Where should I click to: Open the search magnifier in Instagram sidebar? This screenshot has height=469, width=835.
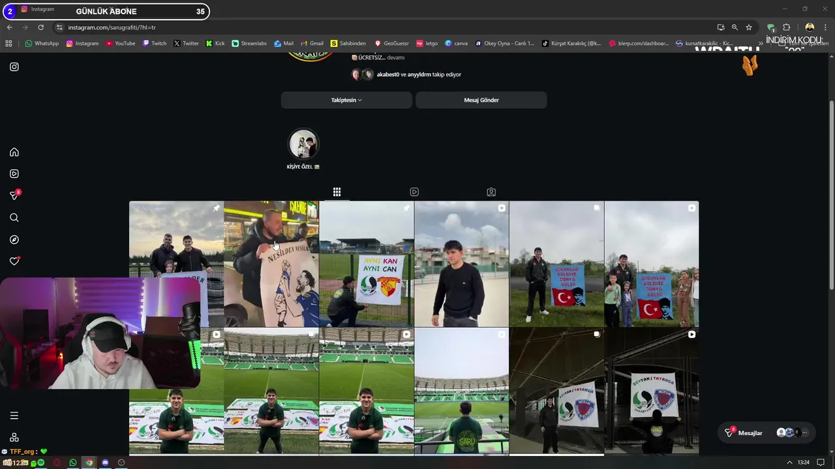tap(14, 218)
